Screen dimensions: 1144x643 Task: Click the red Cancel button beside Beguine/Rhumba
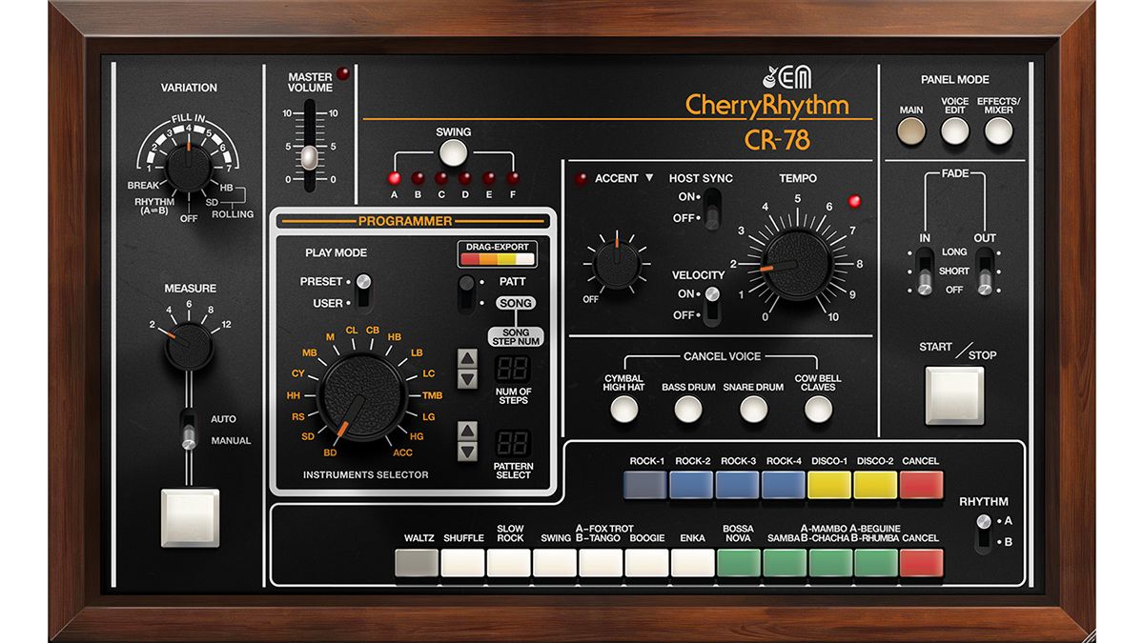(x=921, y=563)
